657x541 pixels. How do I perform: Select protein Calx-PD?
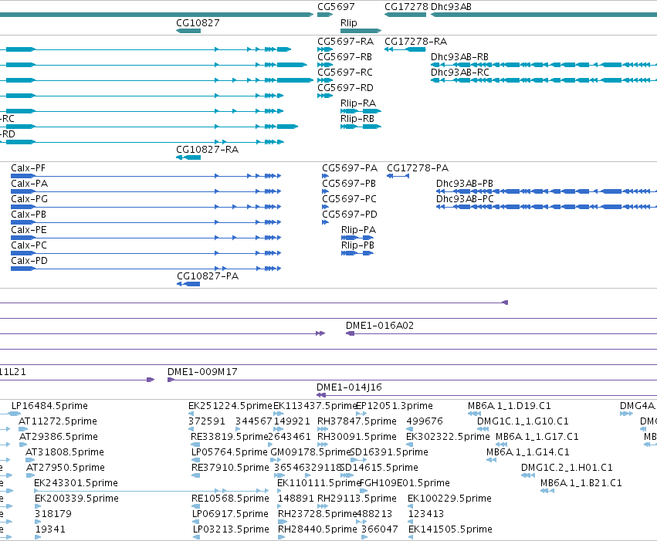pos(29,262)
